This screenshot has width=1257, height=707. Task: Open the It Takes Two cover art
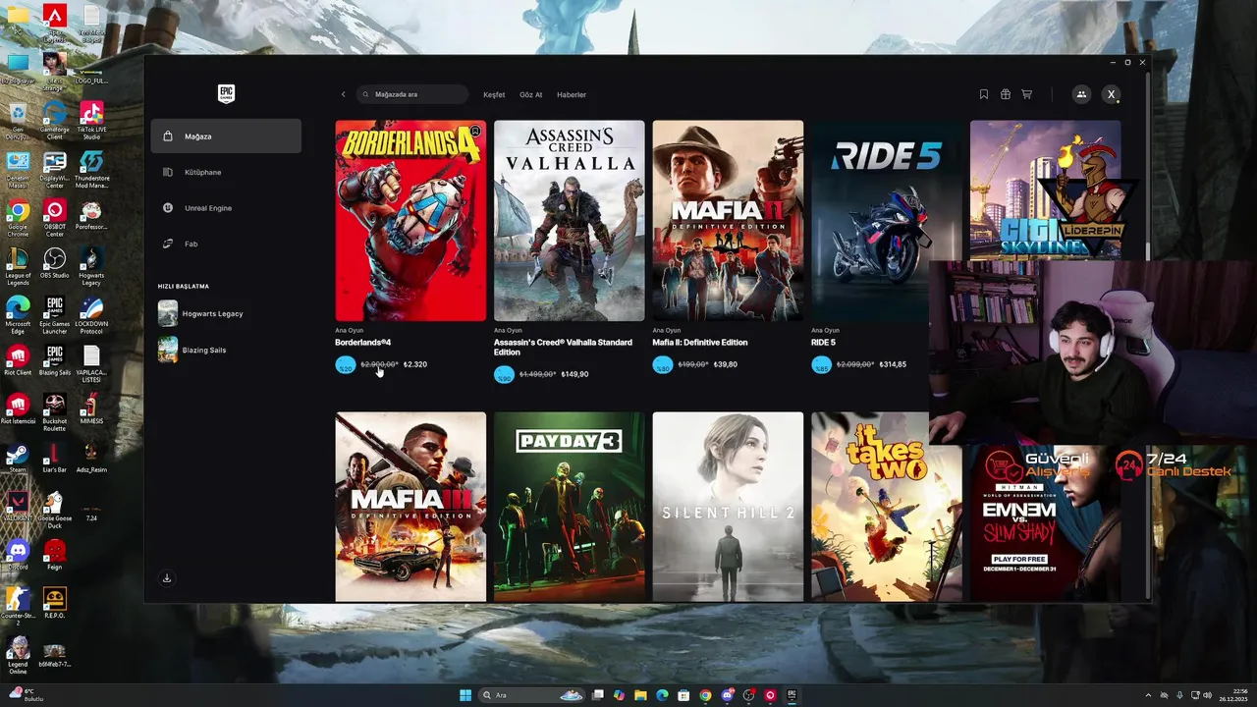(x=870, y=507)
